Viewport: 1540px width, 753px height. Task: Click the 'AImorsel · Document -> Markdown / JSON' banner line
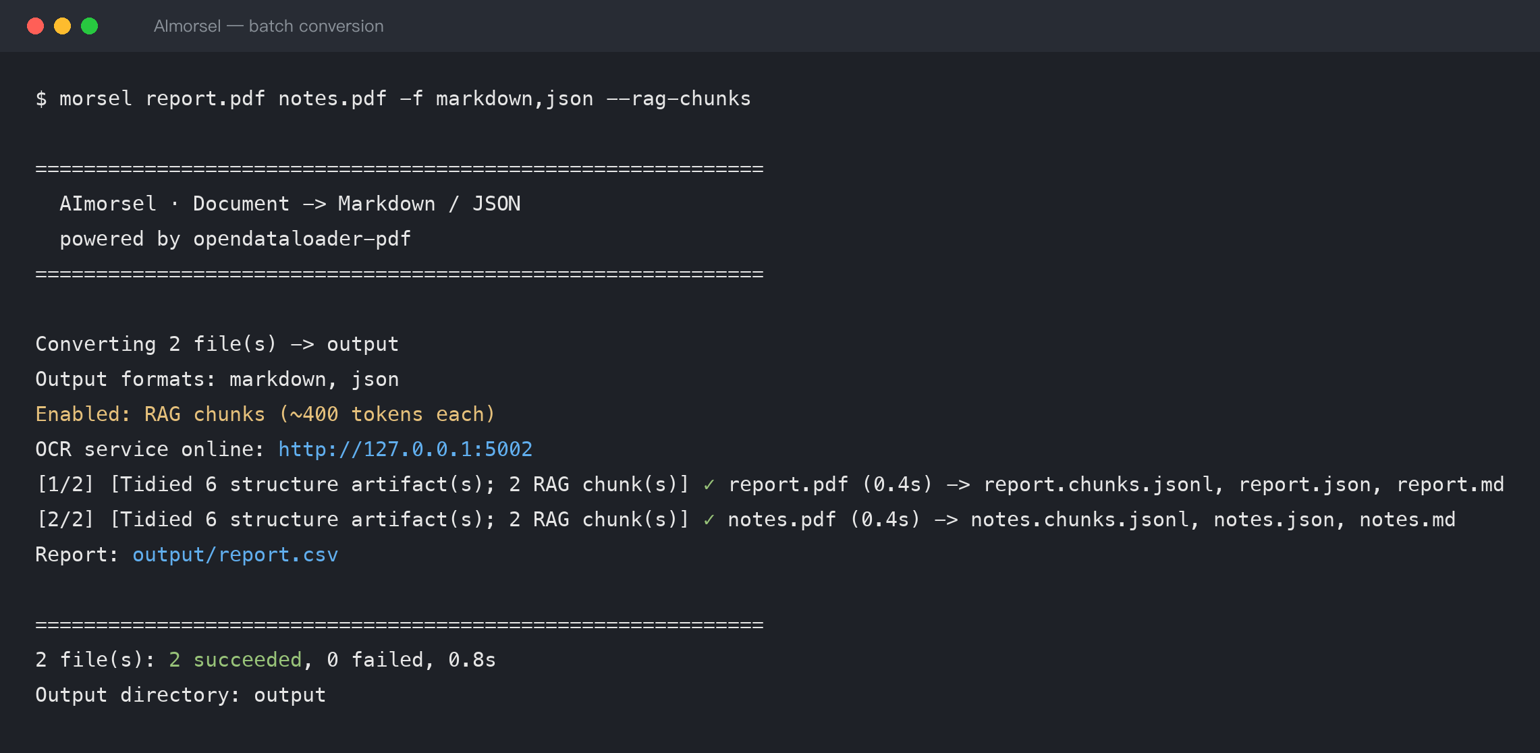tap(290, 204)
